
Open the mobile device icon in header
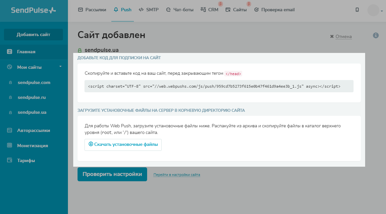coord(357,10)
